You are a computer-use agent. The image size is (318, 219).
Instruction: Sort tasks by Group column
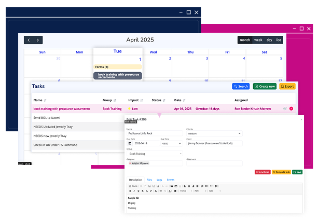pyautogui.click(x=109, y=100)
